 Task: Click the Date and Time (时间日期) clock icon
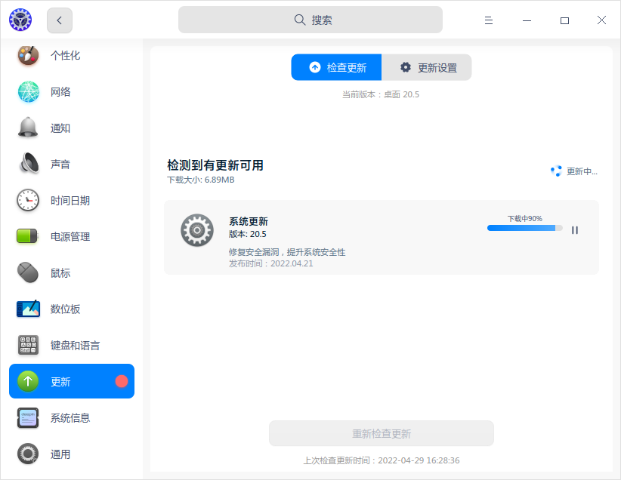(x=28, y=200)
